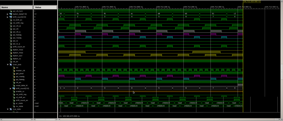Select the vospi_data_ld signal name
Screen dimensions: 283x121
22,86
